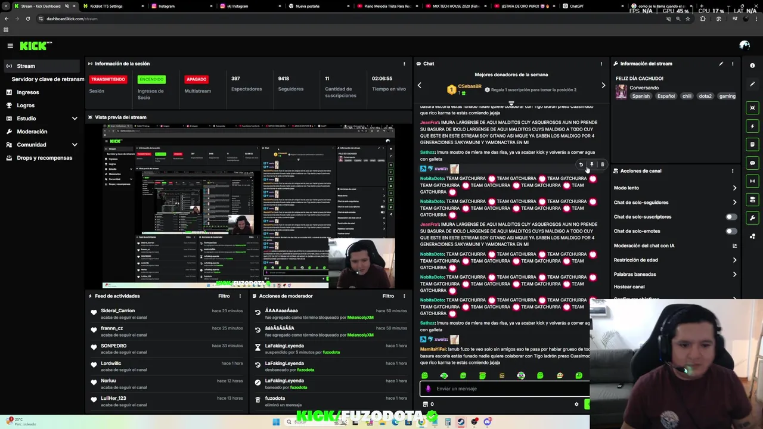Image resolution: width=763 pixels, height=429 pixels.
Task: Open Acciones de canal three-dot menu
Action: pyautogui.click(x=733, y=171)
